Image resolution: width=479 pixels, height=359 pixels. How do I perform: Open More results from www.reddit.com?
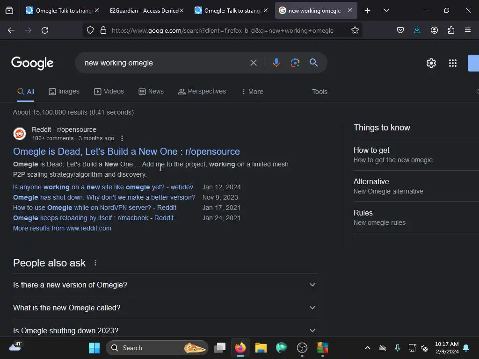click(x=62, y=228)
